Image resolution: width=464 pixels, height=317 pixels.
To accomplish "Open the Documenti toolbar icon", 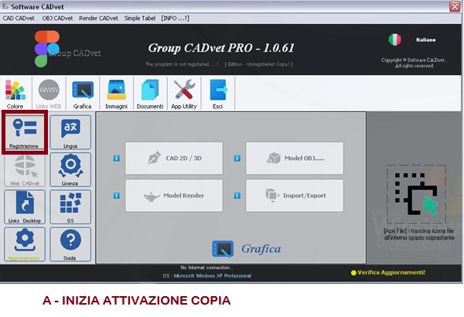I will pyautogui.click(x=149, y=93).
